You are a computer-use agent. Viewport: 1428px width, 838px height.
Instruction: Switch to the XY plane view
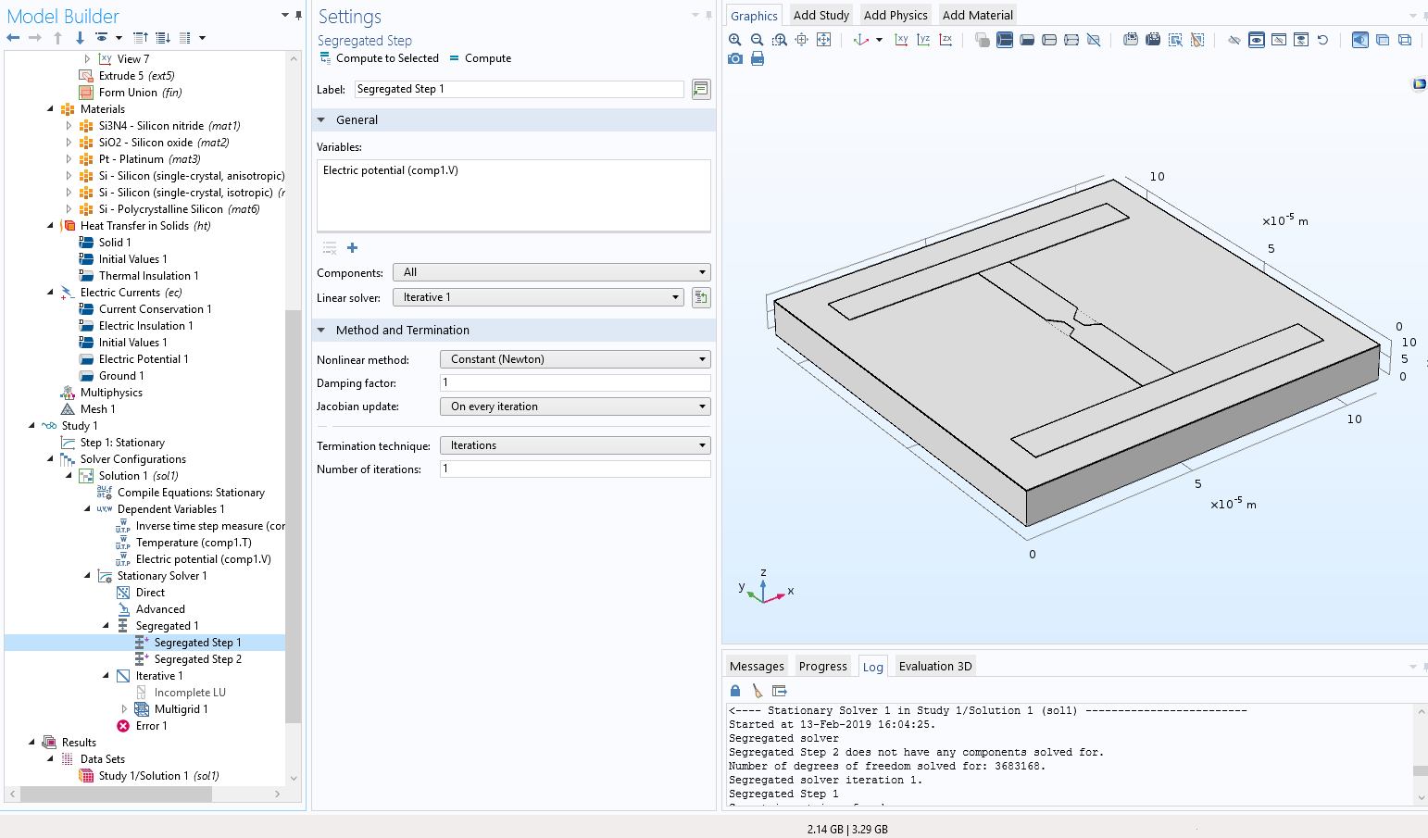coord(901,40)
